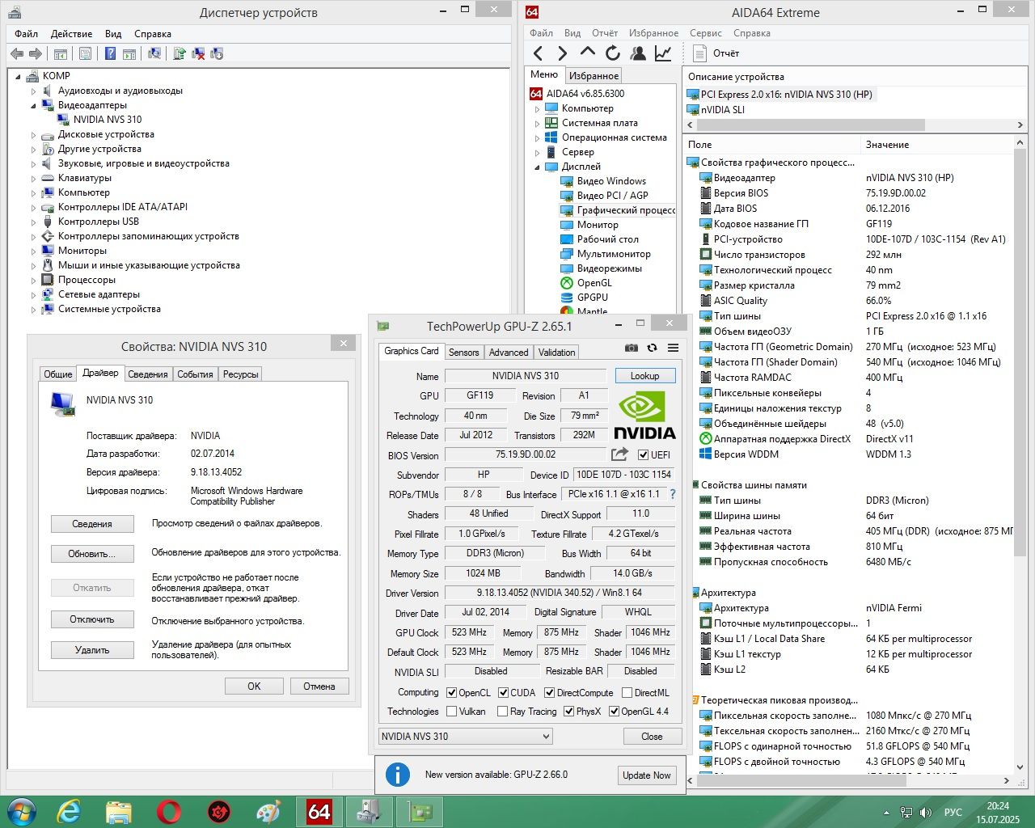
Task: Open the Сведения tab in properties dialog
Action: pos(148,374)
